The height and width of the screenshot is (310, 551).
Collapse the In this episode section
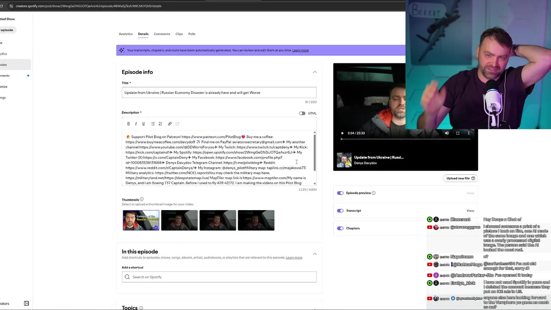tap(315, 254)
